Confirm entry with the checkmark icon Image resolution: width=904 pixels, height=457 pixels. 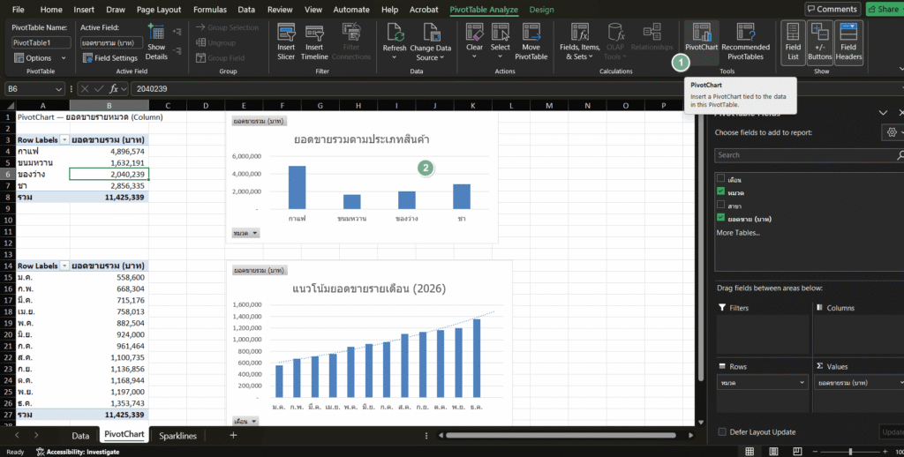tap(99, 89)
